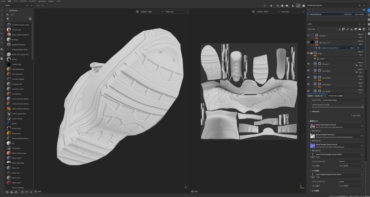Expand All libraries tree
The image size is (370, 197).
(x=7, y=10)
